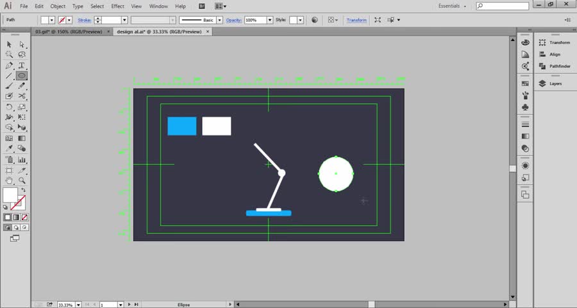Open the Layers panel
This screenshot has width=577, height=308.
[x=555, y=83]
